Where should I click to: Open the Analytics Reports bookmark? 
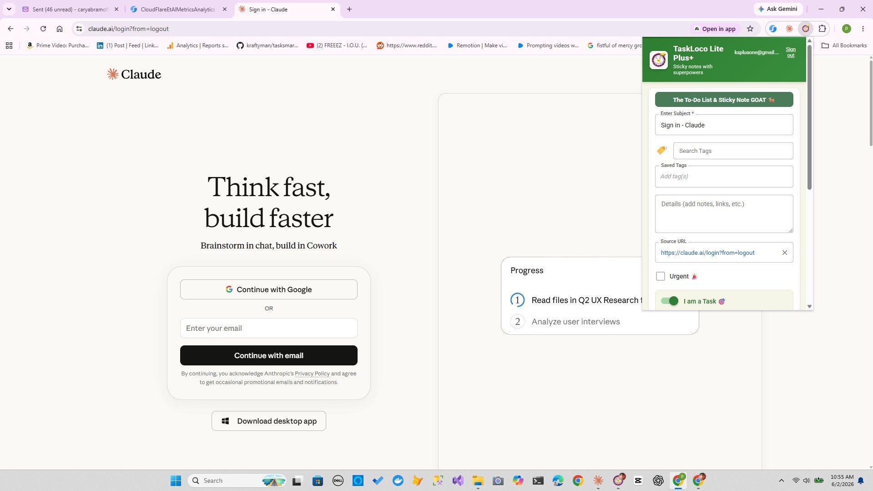(197, 46)
